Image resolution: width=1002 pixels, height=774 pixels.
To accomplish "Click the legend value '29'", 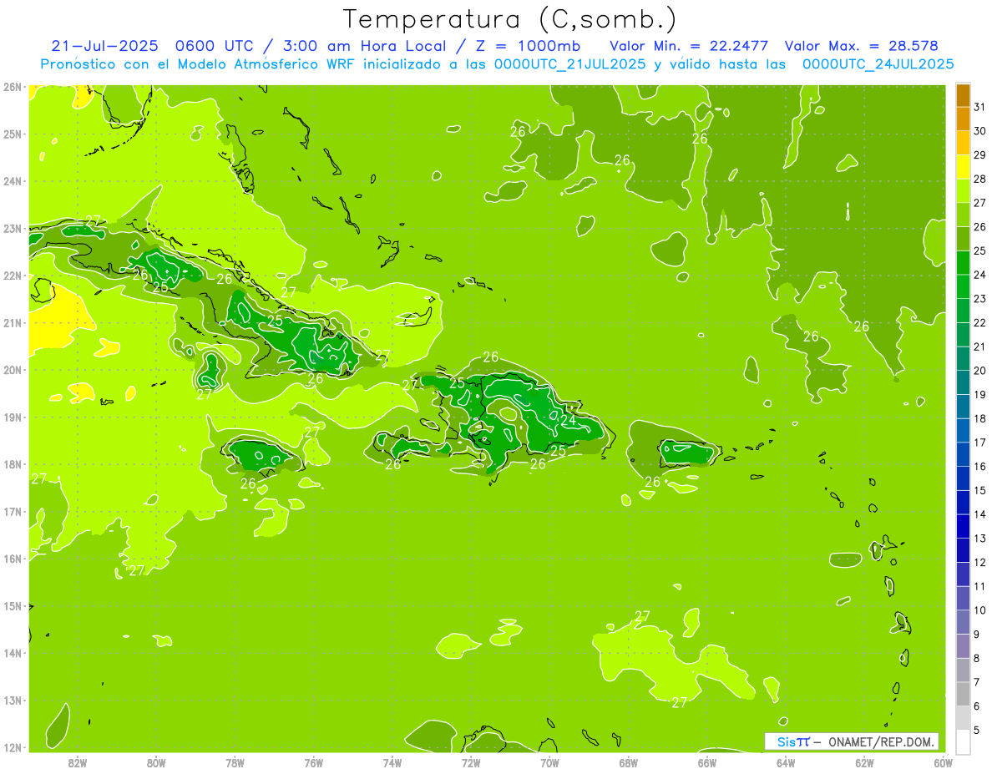I will 980,154.
